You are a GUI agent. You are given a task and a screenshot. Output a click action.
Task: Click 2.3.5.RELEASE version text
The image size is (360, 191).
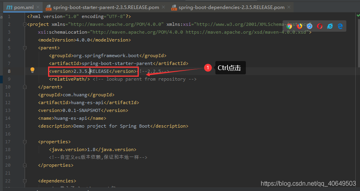(91, 71)
